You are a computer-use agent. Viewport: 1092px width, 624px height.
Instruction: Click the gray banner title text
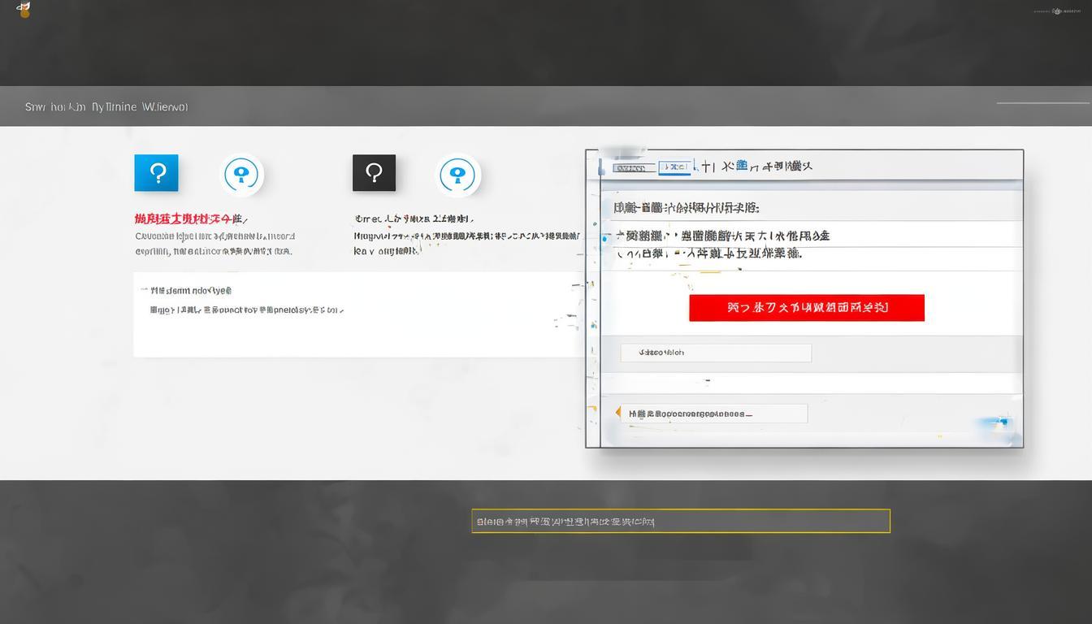pyautogui.click(x=106, y=106)
